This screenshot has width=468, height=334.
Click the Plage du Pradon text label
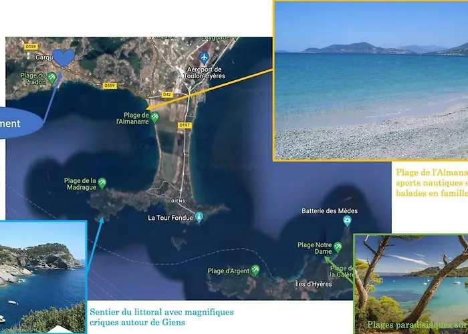click(33, 79)
